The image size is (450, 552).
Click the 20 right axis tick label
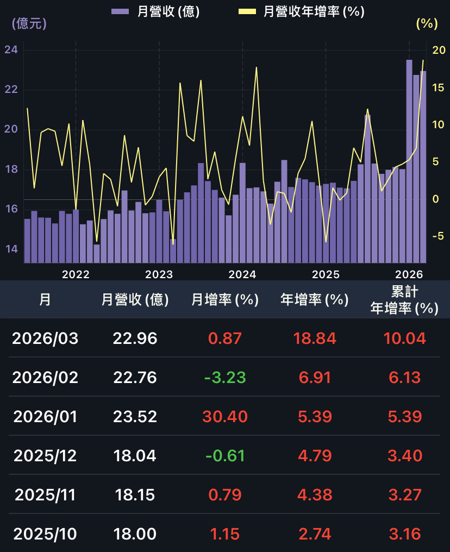(x=439, y=51)
